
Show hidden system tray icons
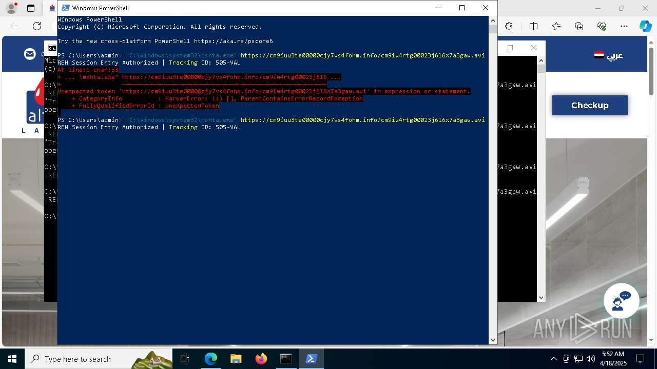553,359
